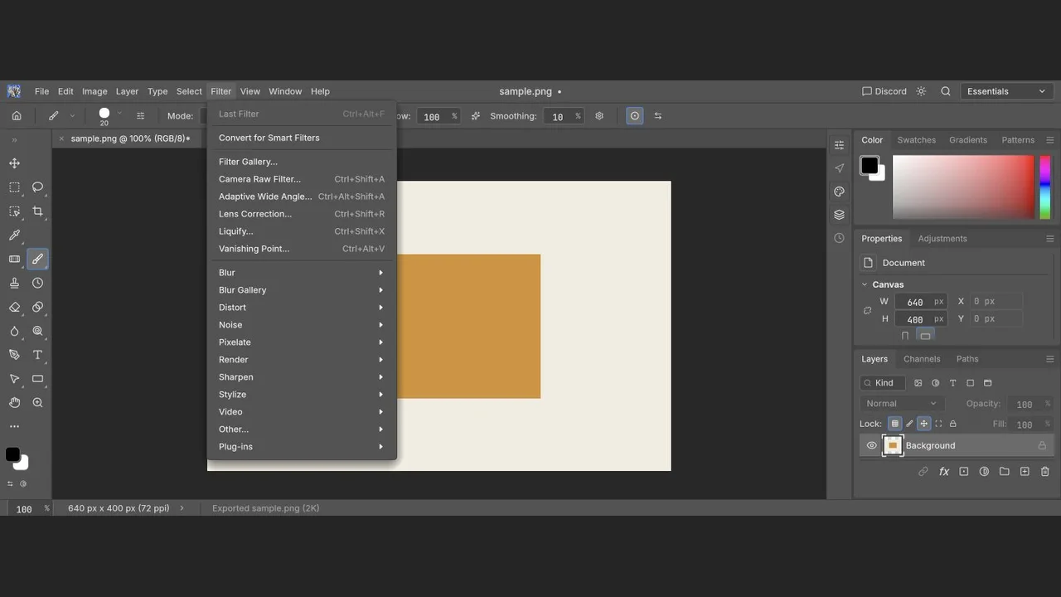Create a new group folder in Layers
Viewport: 1061px width, 597px height.
pyautogui.click(x=1005, y=472)
